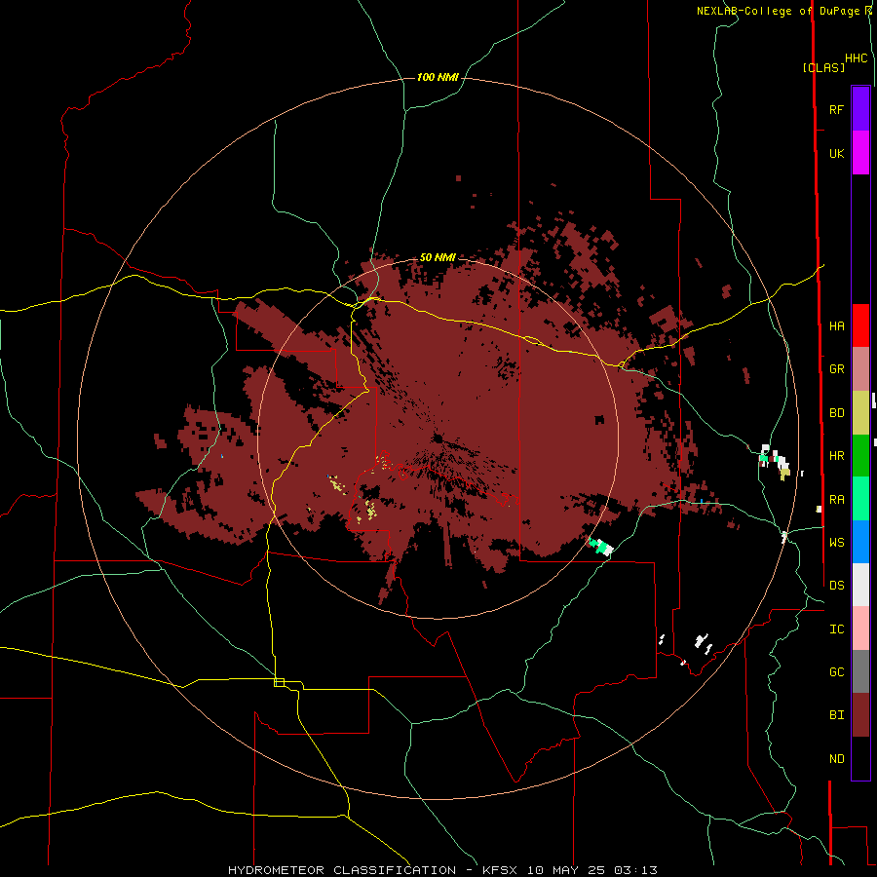The height and width of the screenshot is (877, 877).
Task: Click the WS blue legend swatch
Action: 860,542
